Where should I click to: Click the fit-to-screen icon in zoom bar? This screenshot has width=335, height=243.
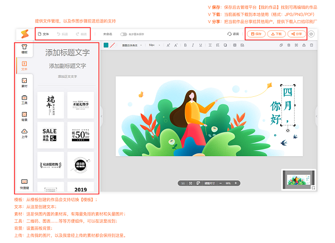pos(192,183)
